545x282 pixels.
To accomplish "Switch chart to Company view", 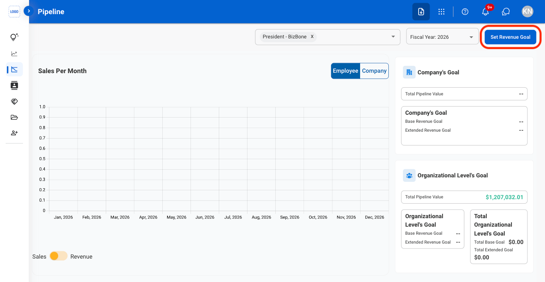I will pyautogui.click(x=374, y=71).
